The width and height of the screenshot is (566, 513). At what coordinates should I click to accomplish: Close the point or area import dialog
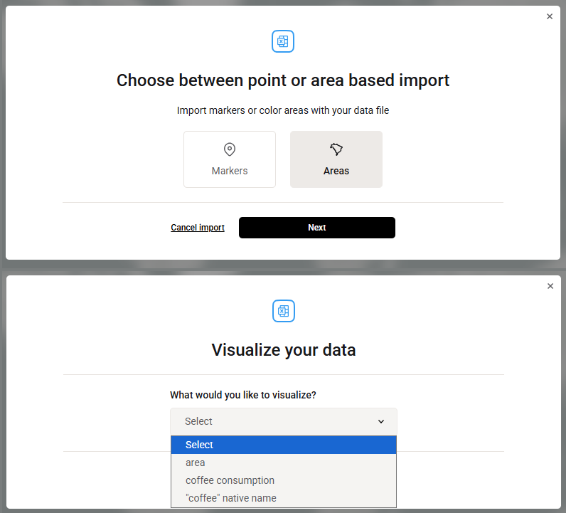point(550,16)
